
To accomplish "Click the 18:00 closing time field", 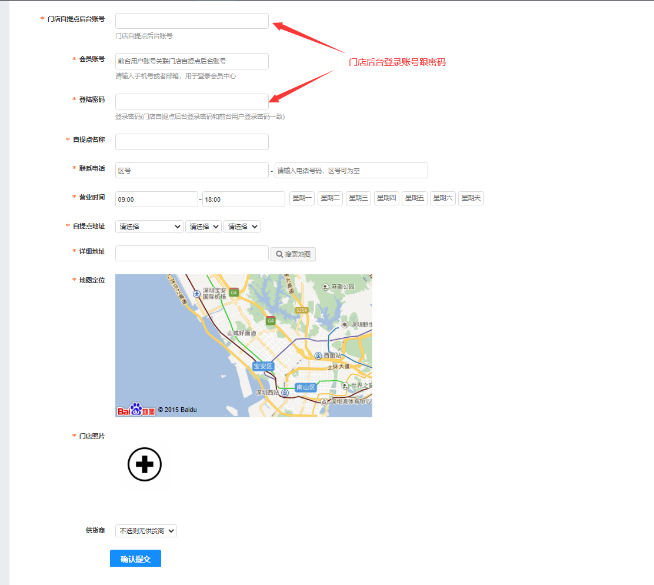I will click(x=243, y=200).
